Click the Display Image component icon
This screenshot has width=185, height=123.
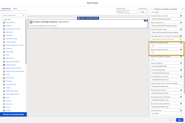(x=4, y=65)
